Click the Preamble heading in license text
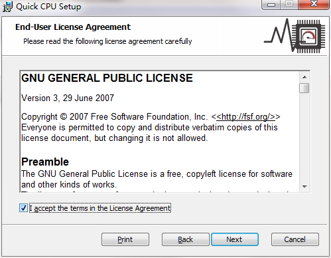Image resolution: width=331 pixels, height=258 pixels. [45, 162]
